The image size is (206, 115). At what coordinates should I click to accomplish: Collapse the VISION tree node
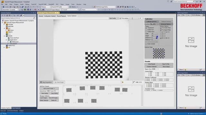(x=4, y=36)
